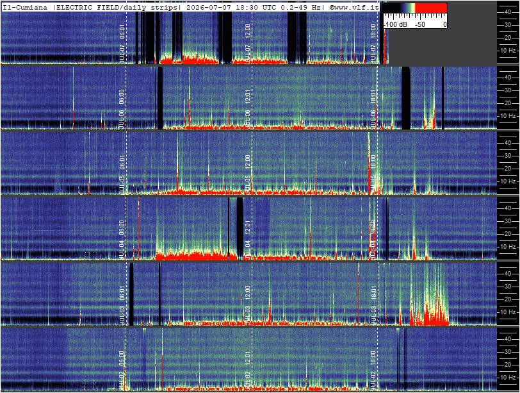Select the JUL 07 06:01 time marker

pyautogui.click(x=122, y=43)
